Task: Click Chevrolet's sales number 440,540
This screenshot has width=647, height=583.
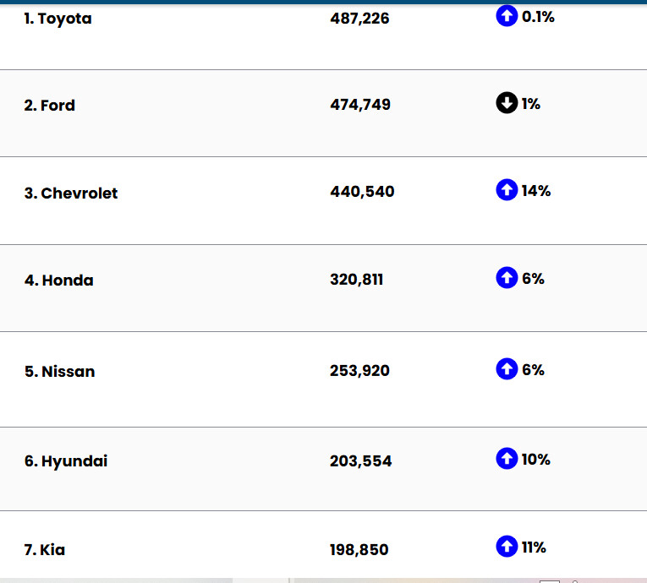Action: [362, 192]
